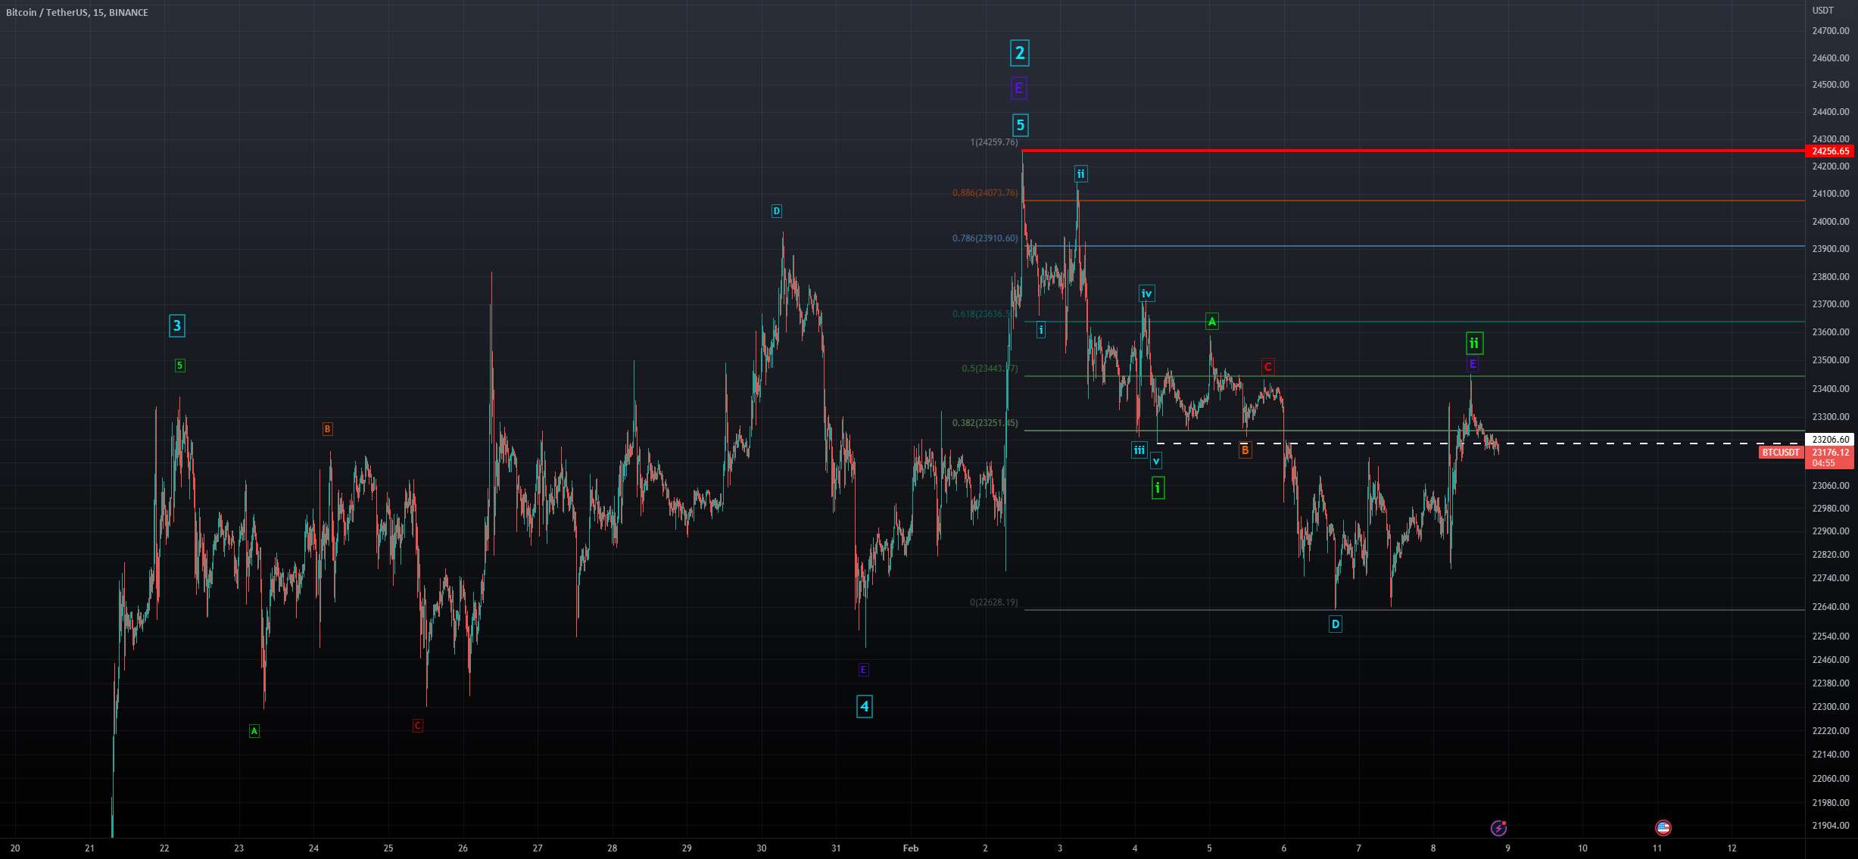Click the Bitcoin / TetherUS chart title
Screen dimensions: 1858x859
tap(77, 13)
